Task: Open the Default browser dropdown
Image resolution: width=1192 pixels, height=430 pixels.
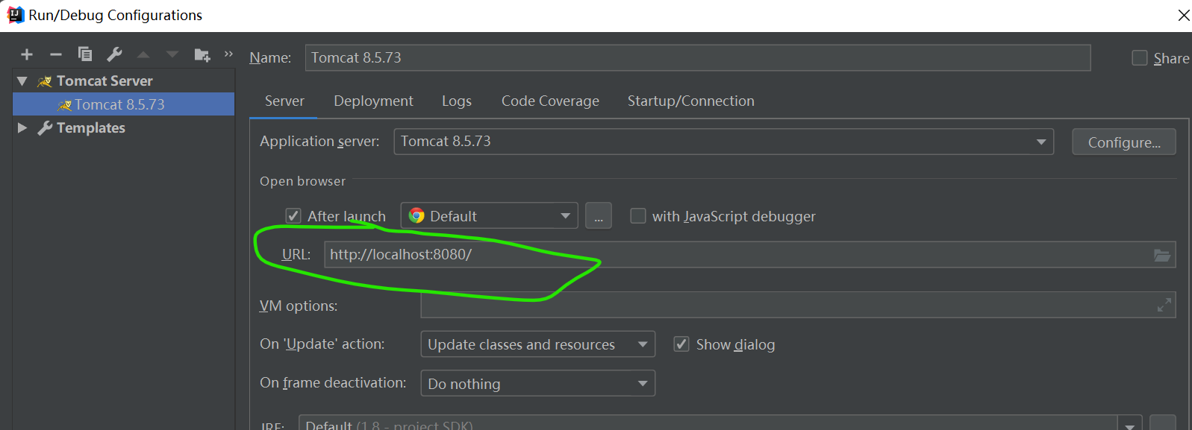Action: pyautogui.click(x=490, y=216)
